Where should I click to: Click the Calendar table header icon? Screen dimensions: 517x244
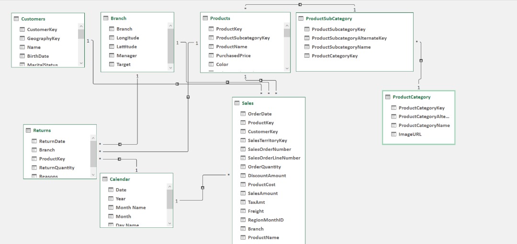point(105,179)
